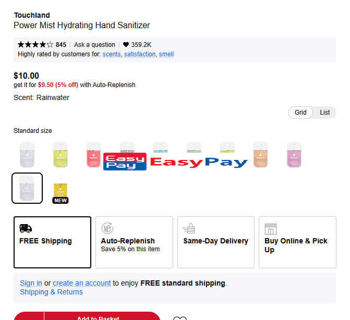Choose the Auto-Replenish delivery option
The image size is (350, 320).
coord(134,242)
